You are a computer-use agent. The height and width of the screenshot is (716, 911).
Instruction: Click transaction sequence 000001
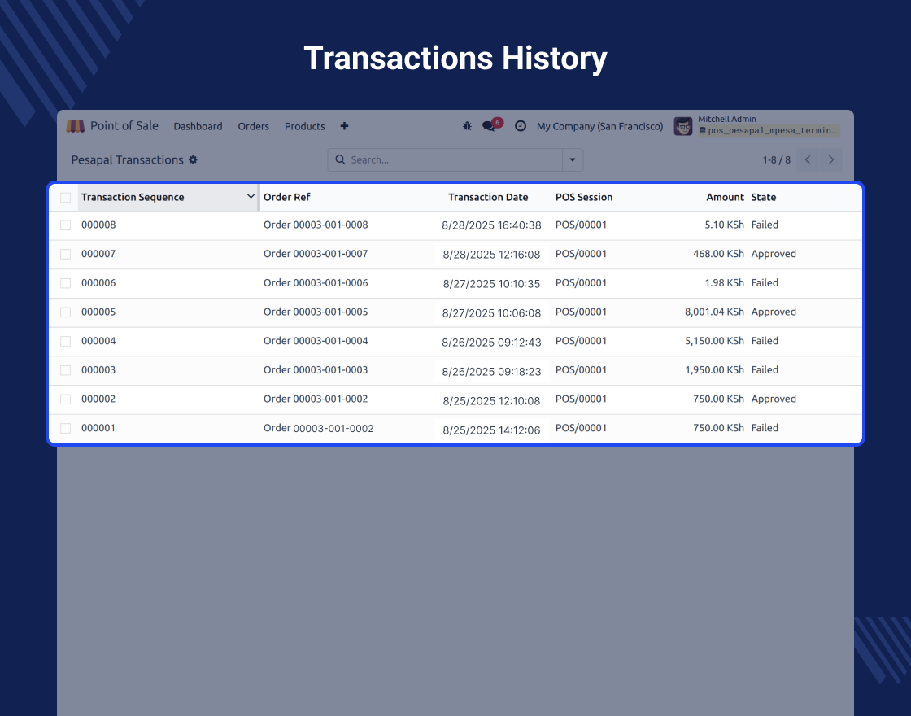(x=98, y=428)
